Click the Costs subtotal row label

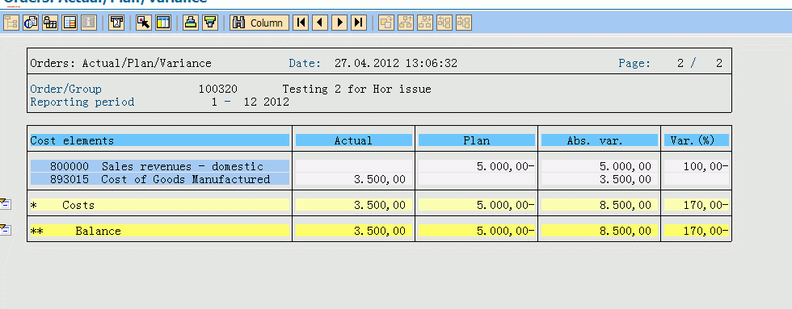[x=160, y=205]
